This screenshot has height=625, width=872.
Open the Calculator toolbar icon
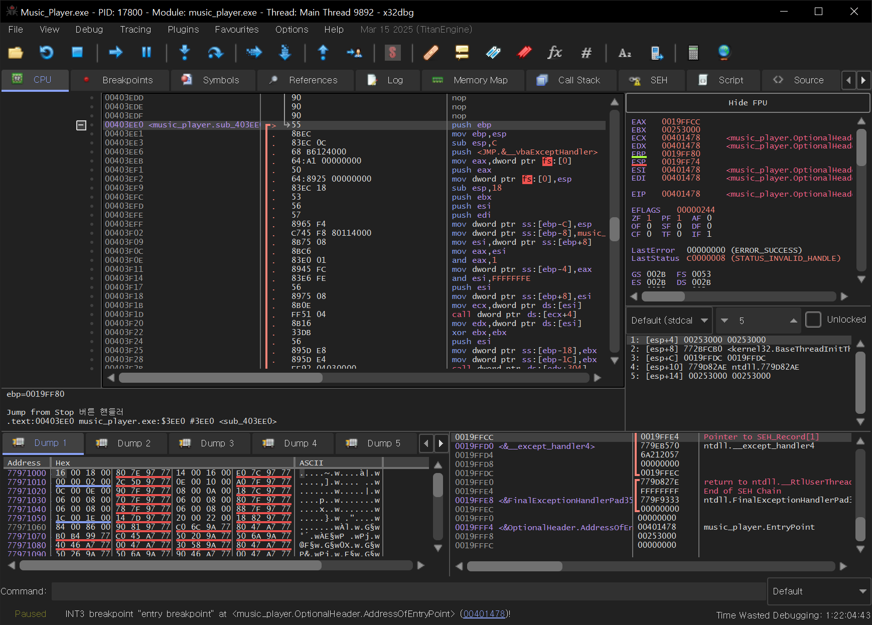tap(693, 52)
